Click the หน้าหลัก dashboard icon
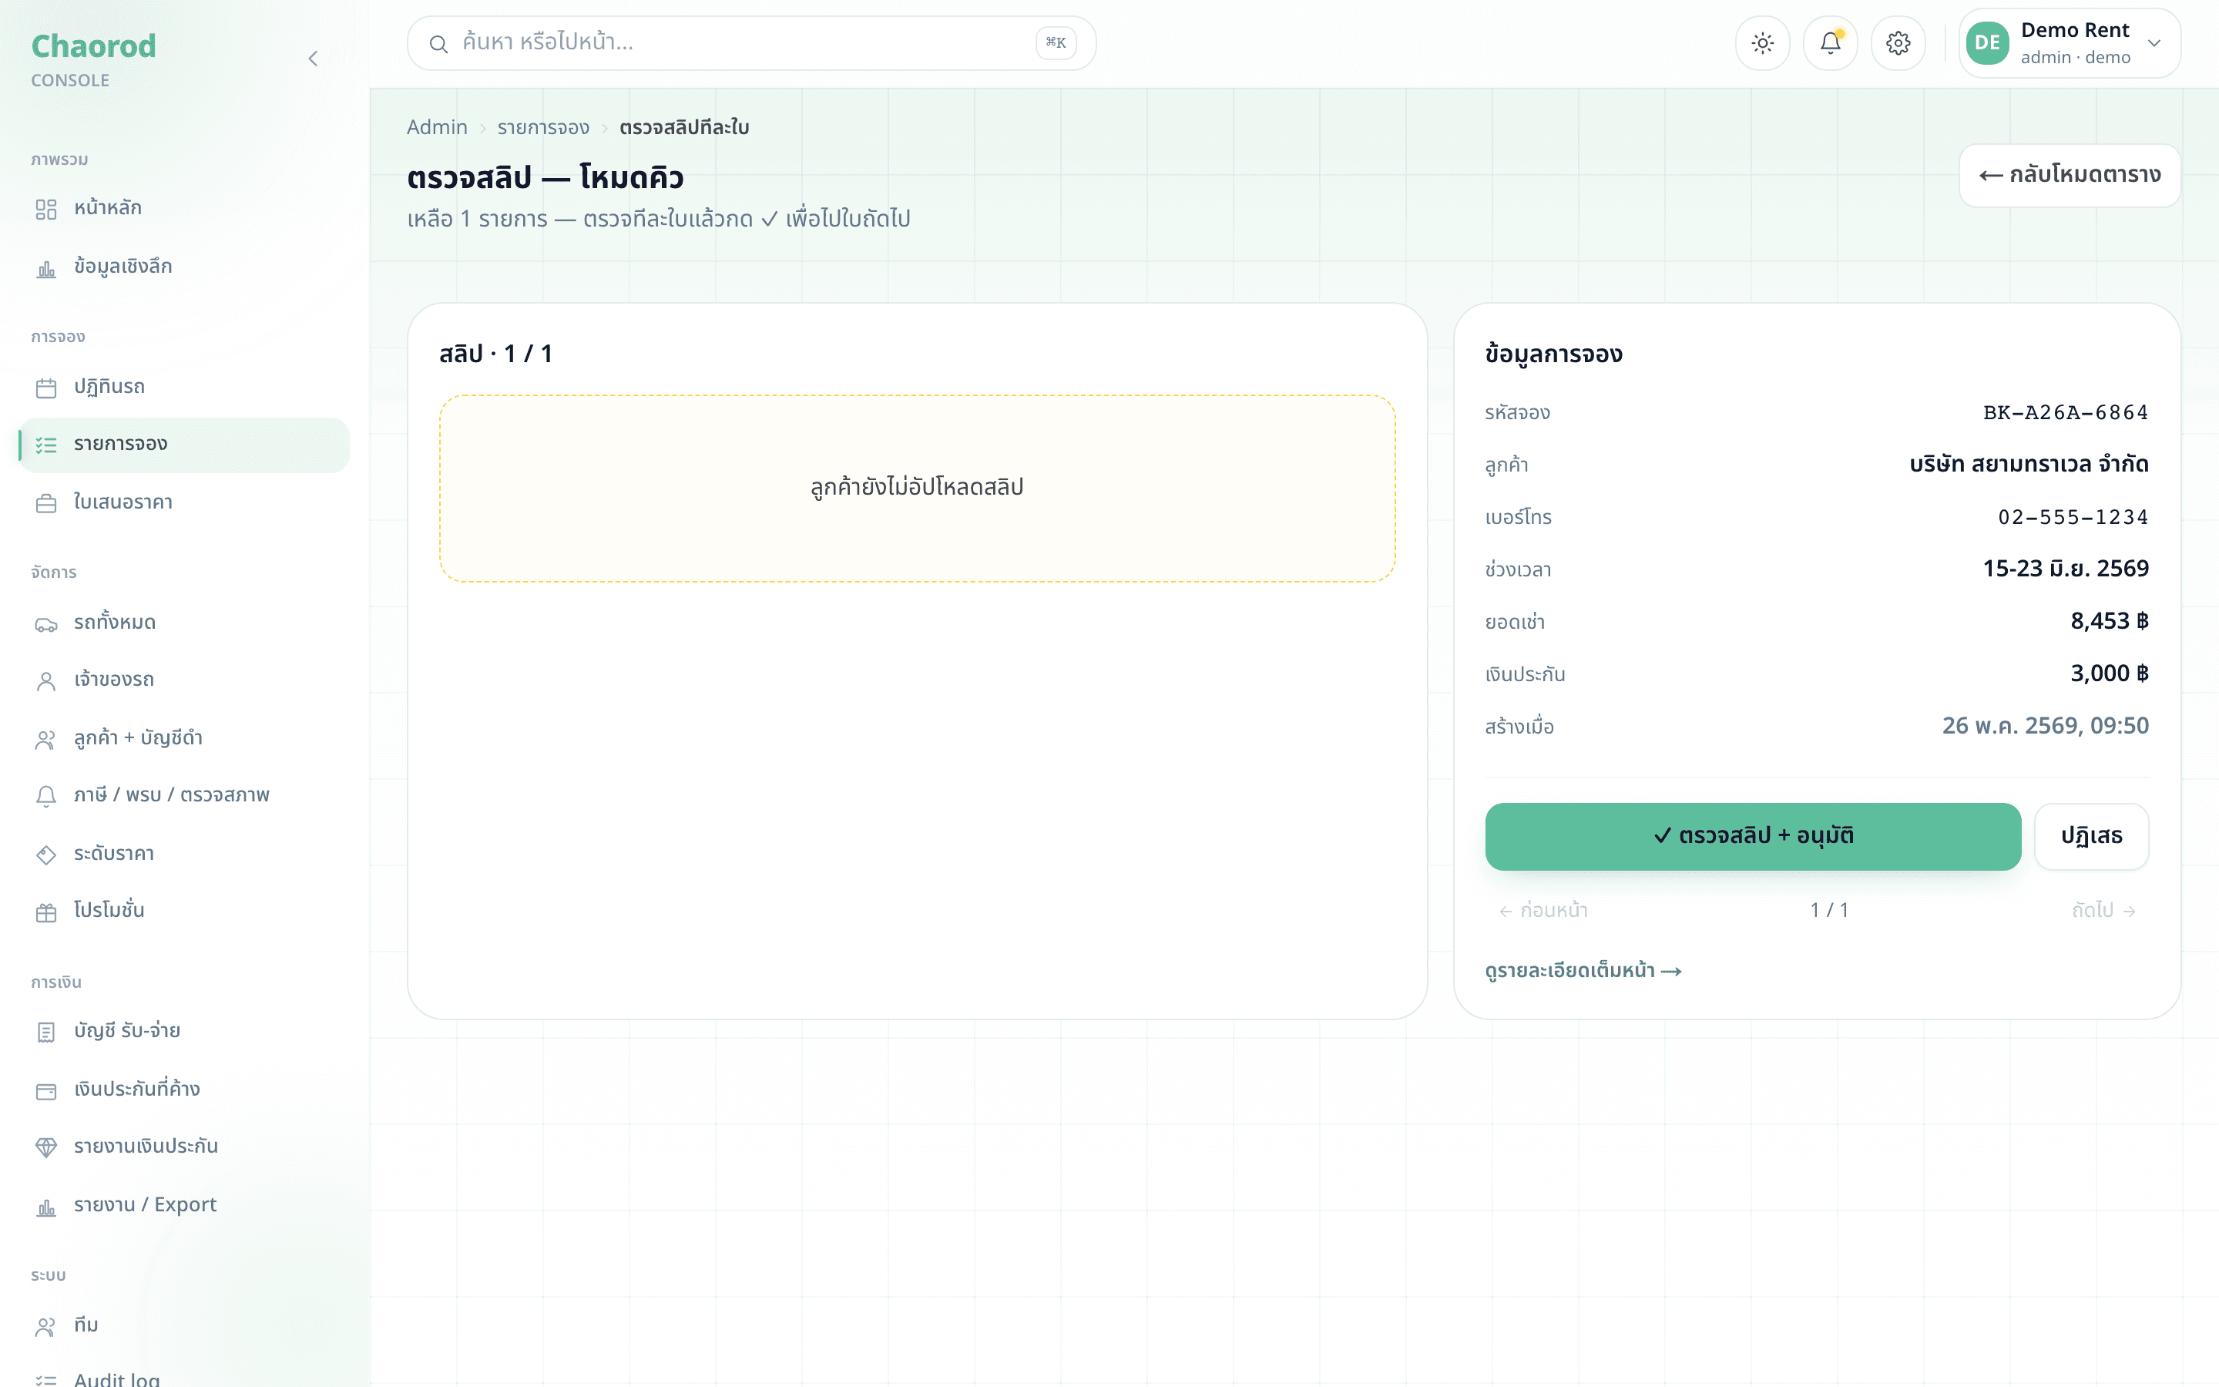Image resolution: width=2219 pixels, height=1387 pixels. [46, 209]
